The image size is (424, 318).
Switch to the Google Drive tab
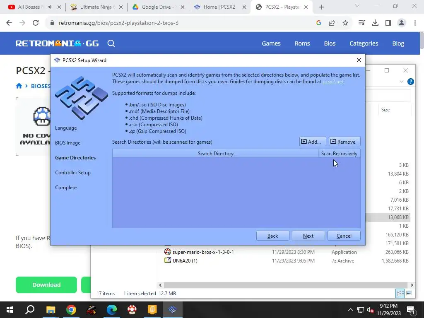(158, 7)
